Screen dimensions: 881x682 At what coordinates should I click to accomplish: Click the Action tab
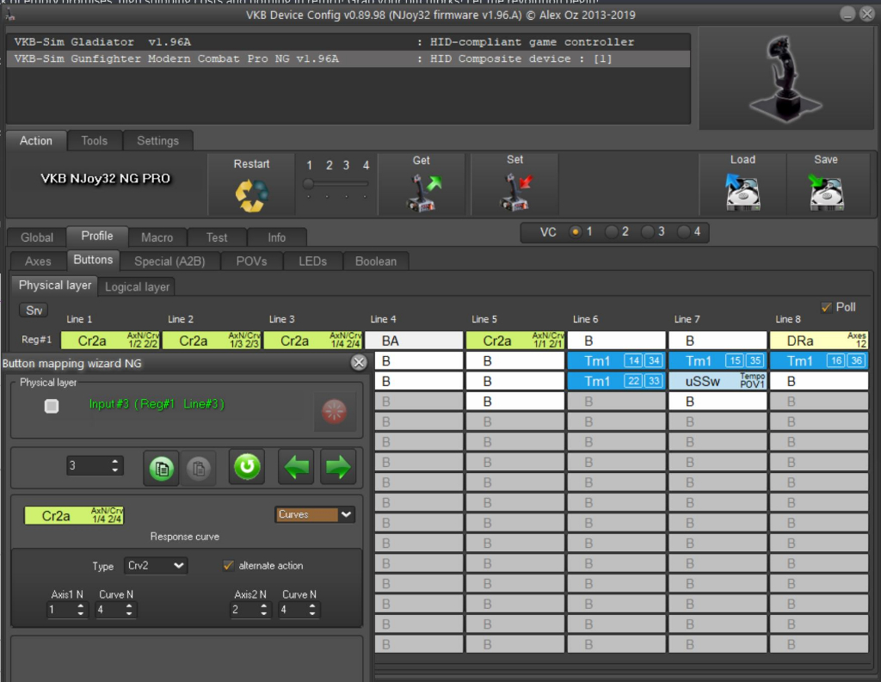36,140
